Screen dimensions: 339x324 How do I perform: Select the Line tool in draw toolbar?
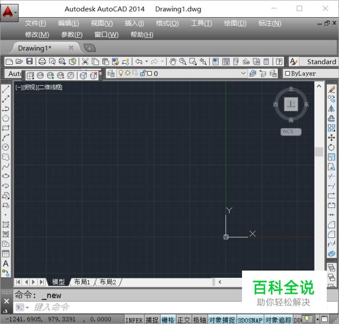coord(5,89)
